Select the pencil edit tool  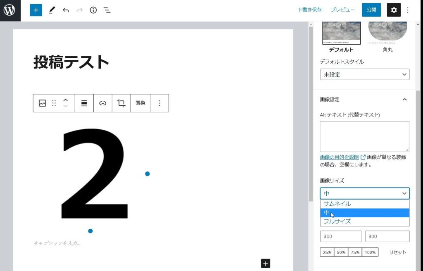click(52, 10)
